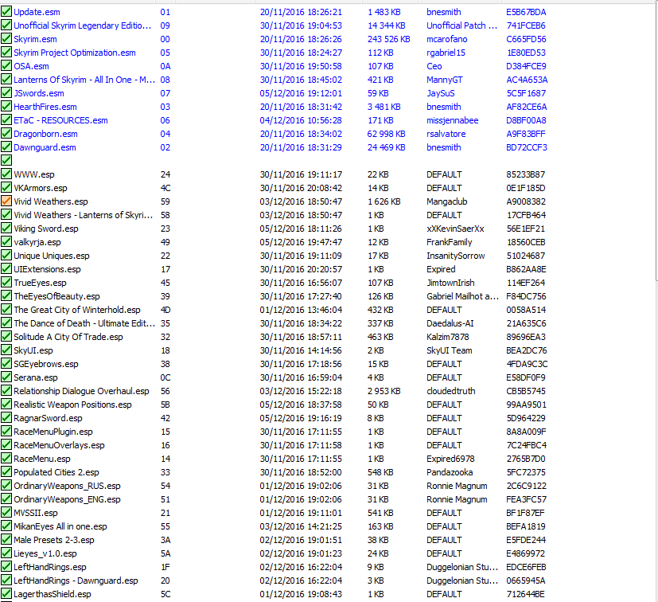658x602 pixels.
Task: Disable Populated Cities 2.esp checkbox
Action: click(x=6, y=471)
